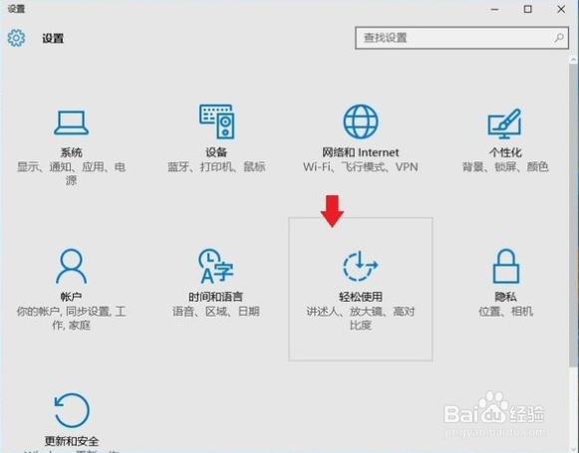Open the Privacy padlock icon
The image size is (579, 453).
click(506, 266)
